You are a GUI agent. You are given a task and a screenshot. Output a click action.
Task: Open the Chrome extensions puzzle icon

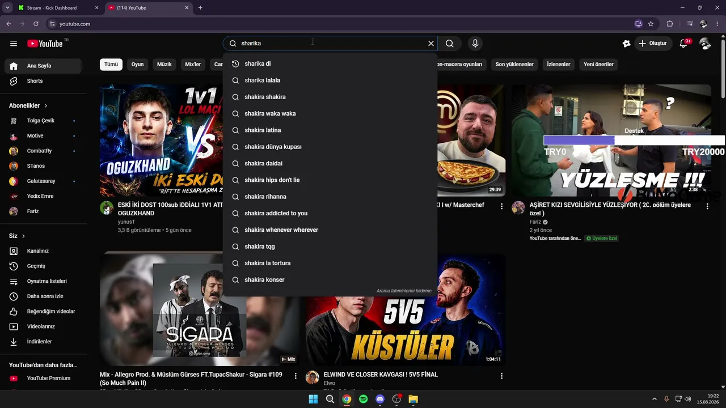tap(670, 24)
